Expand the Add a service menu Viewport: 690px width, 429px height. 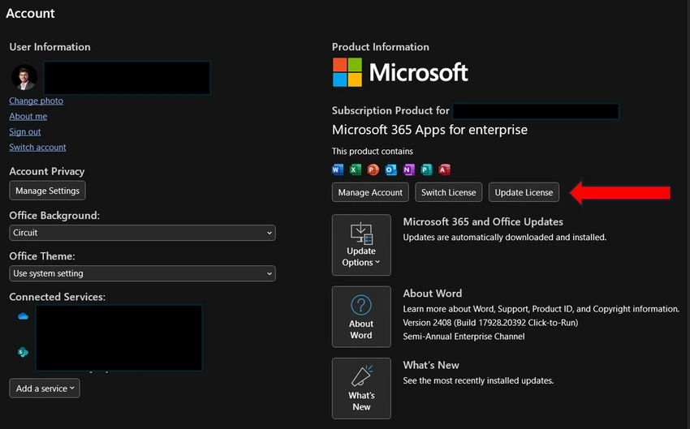point(45,388)
